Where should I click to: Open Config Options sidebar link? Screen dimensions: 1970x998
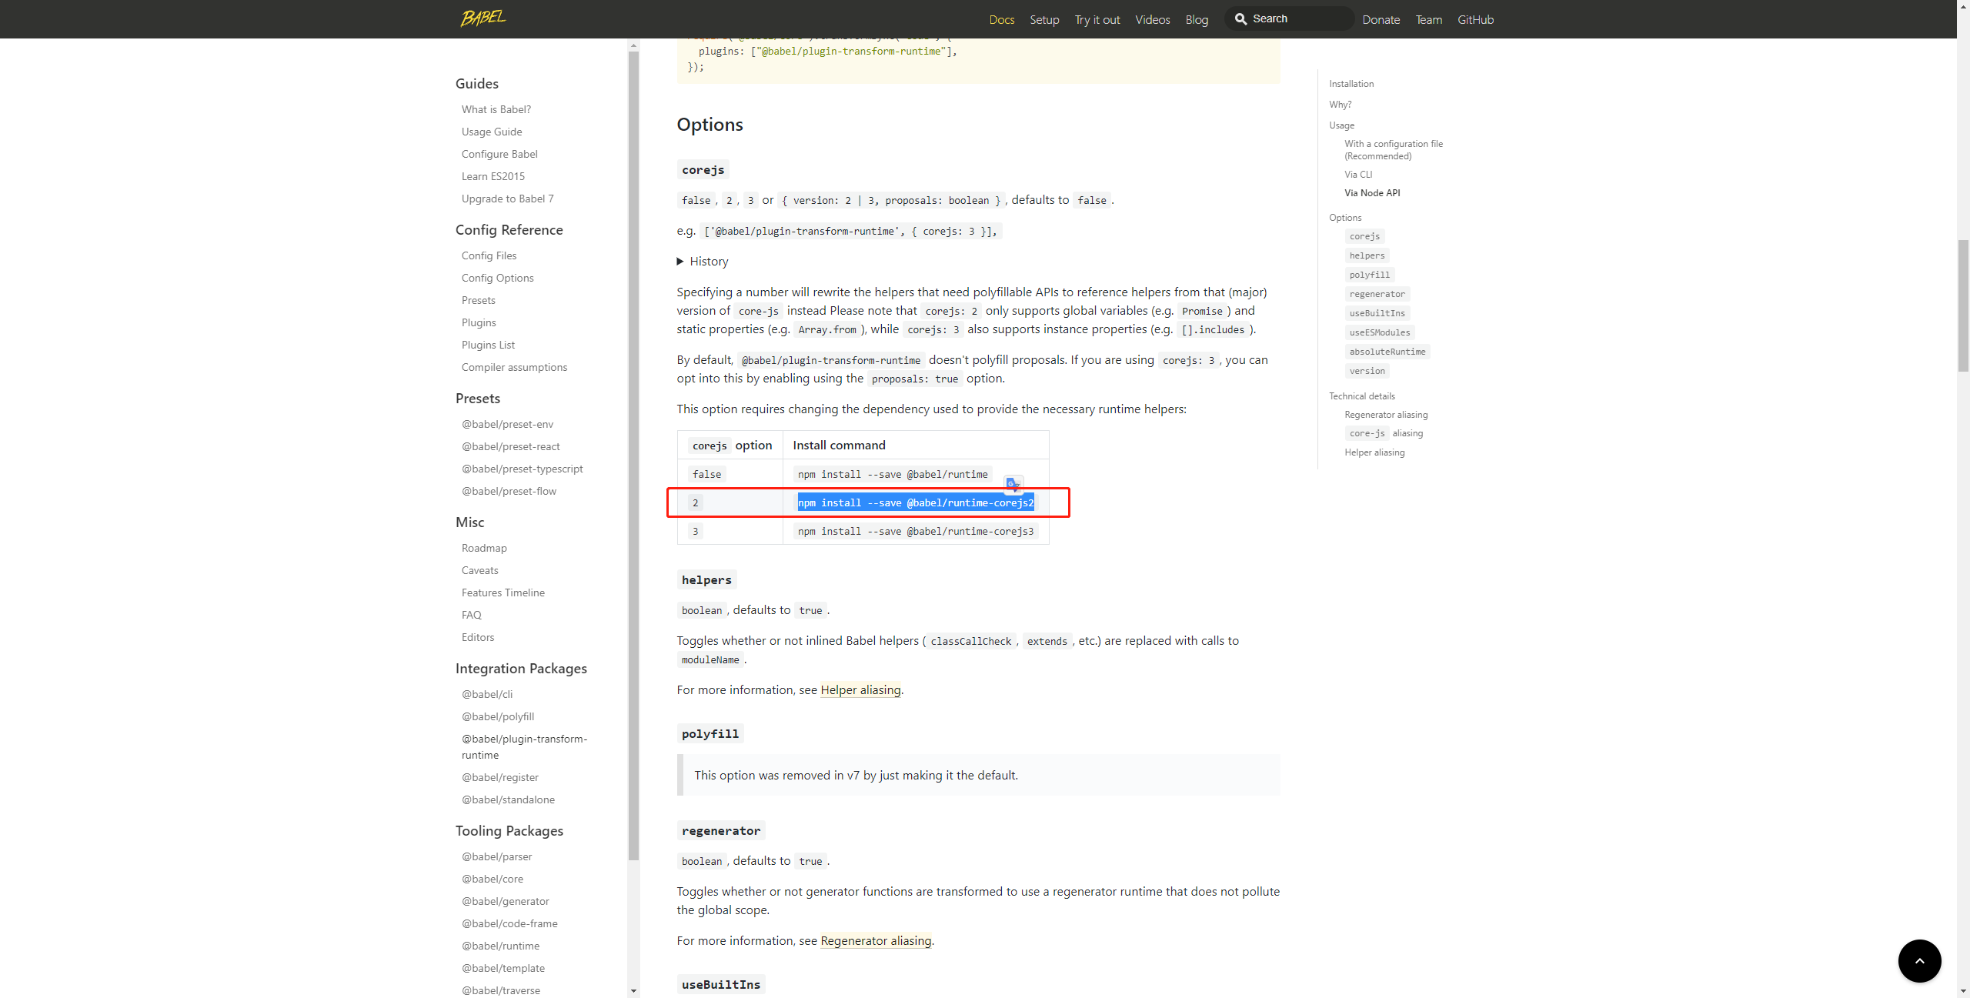point(498,278)
